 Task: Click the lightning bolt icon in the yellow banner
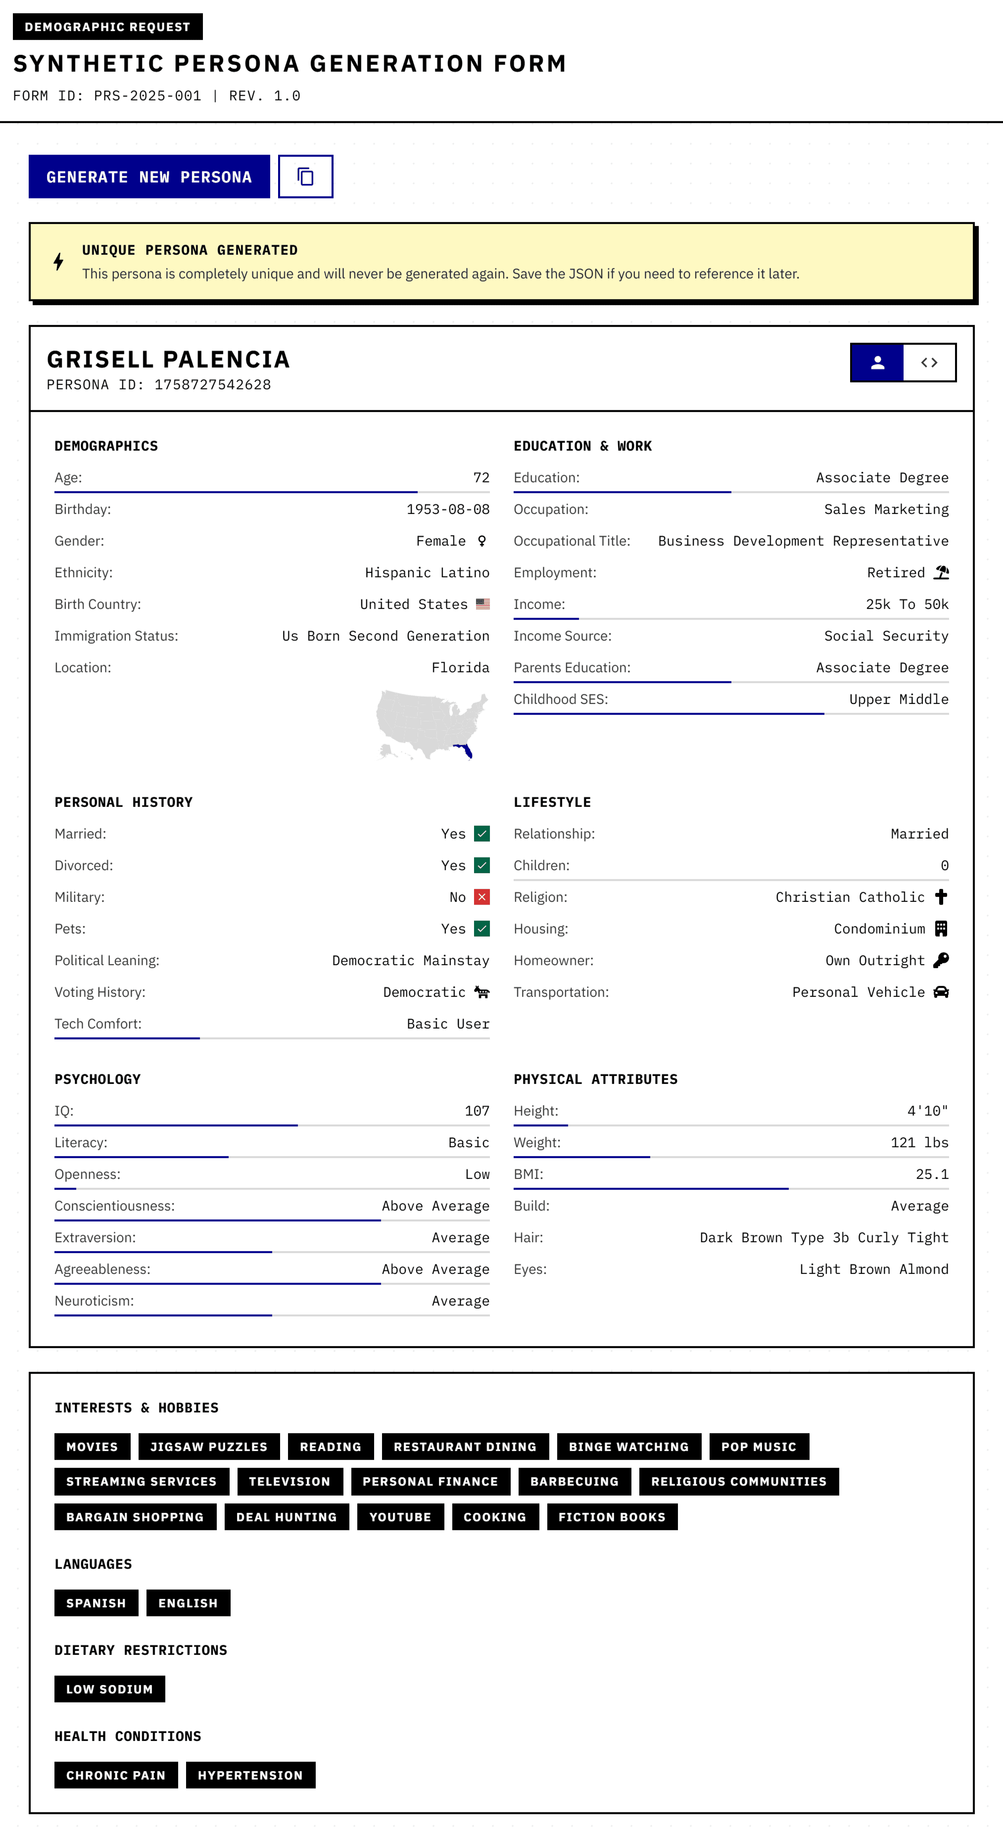[58, 262]
